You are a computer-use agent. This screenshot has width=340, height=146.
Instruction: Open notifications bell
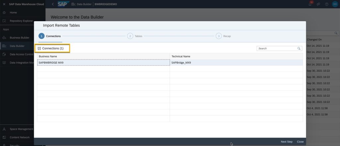[x=310, y=4]
